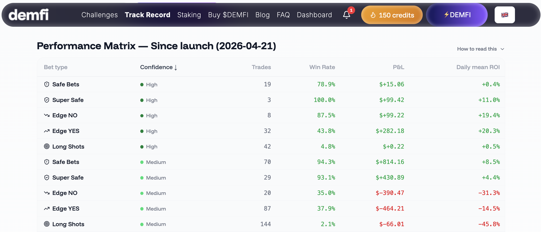Select the medium-confidence Safe Bets row P&L value

click(x=390, y=162)
